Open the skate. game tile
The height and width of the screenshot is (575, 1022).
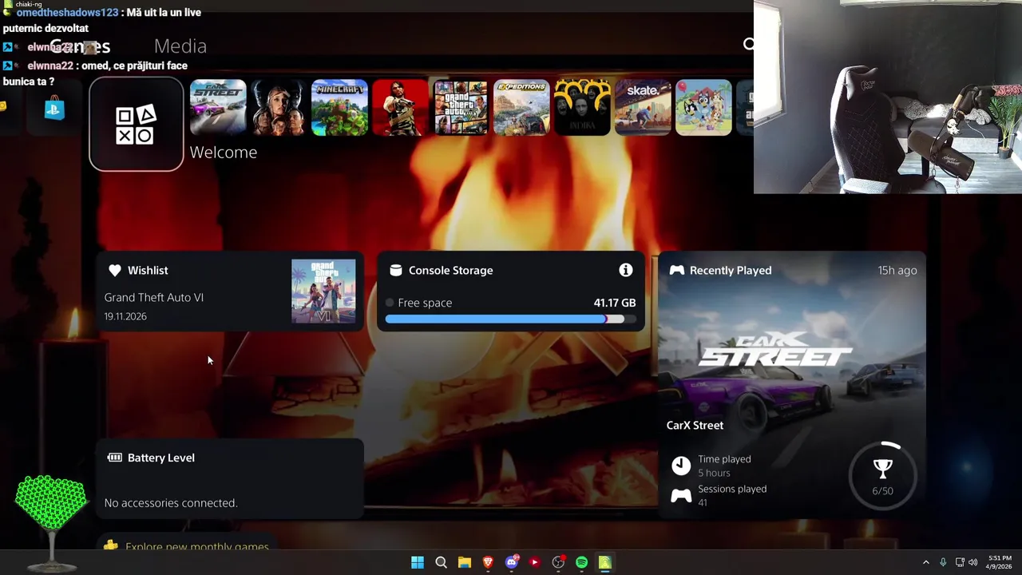click(x=643, y=107)
